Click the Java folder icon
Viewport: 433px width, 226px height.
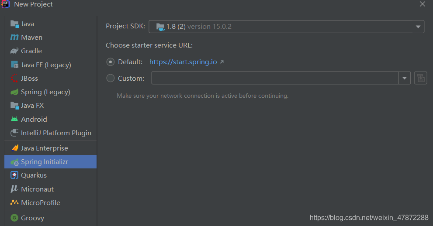pyautogui.click(x=14, y=24)
